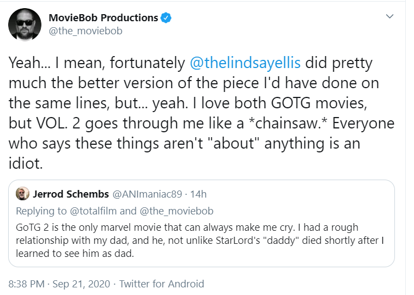414x295 pixels.
Task: Click the blue verified badge icon
Action: point(166,17)
